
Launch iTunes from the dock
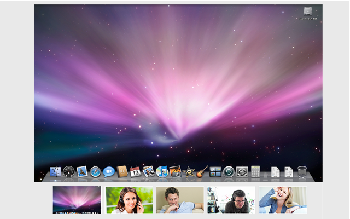click(x=162, y=172)
